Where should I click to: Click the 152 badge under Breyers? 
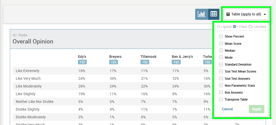pyautogui.click(x=114, y=62)
